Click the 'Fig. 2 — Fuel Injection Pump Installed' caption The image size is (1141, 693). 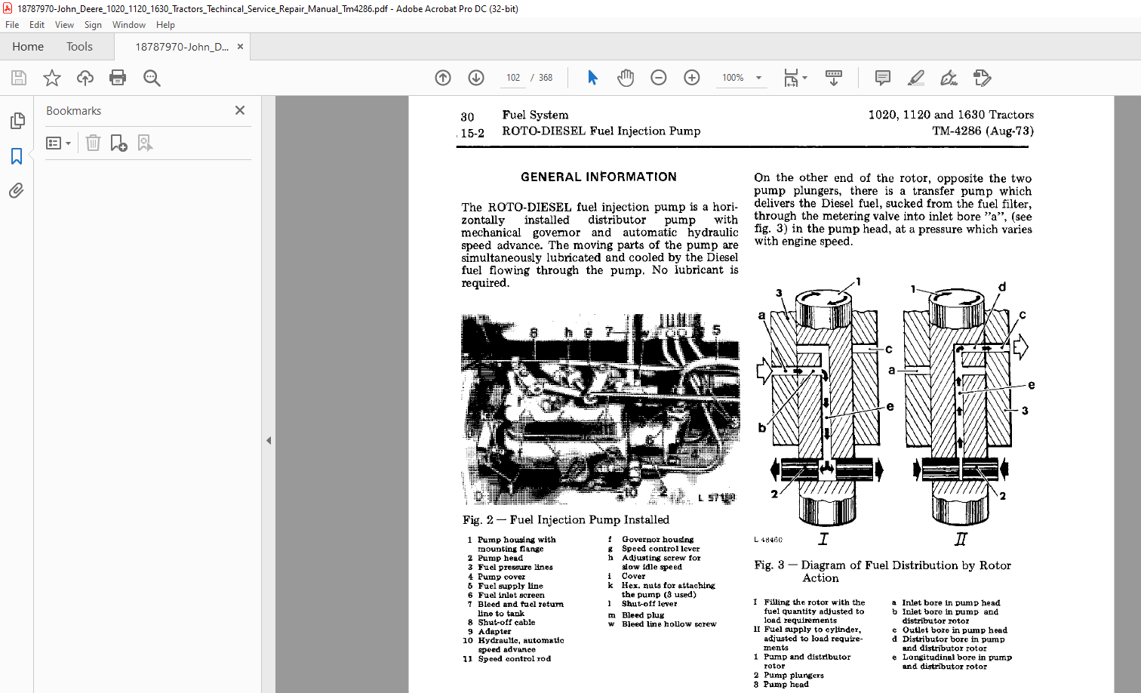click(x=566, y=519)
